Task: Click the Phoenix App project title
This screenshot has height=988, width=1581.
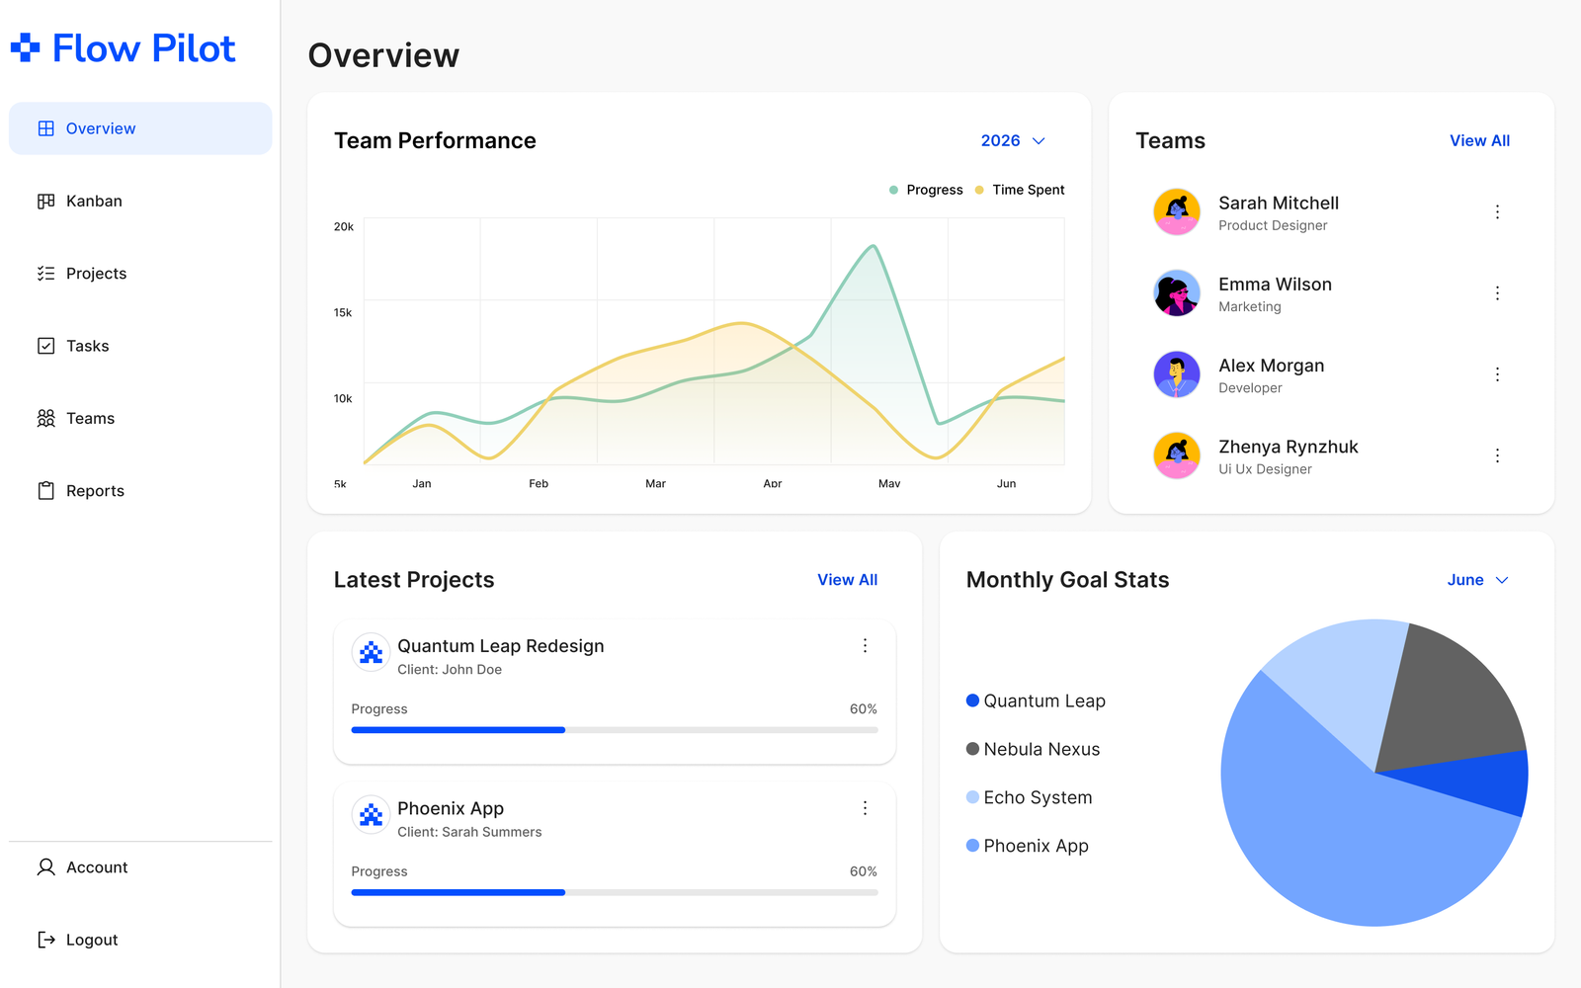Action: point(451,808)
